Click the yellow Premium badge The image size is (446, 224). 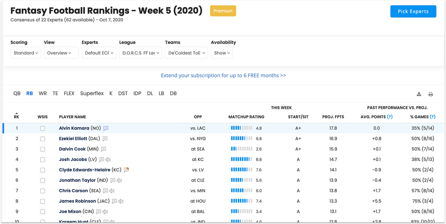tap(223, 11)
